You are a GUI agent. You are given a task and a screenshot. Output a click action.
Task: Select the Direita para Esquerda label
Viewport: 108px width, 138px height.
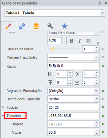[x=23, y=99]
